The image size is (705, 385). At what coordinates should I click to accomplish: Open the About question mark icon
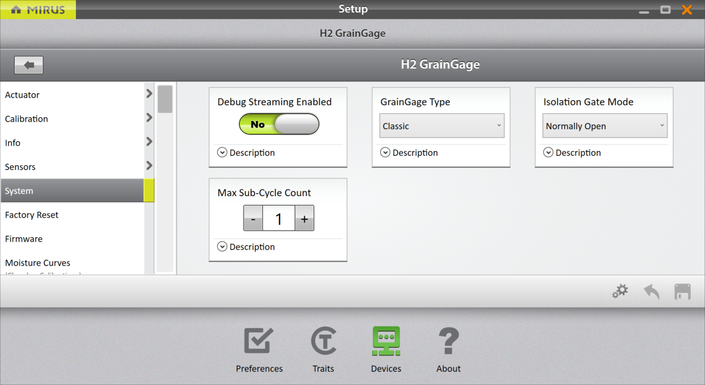point(448,342)
